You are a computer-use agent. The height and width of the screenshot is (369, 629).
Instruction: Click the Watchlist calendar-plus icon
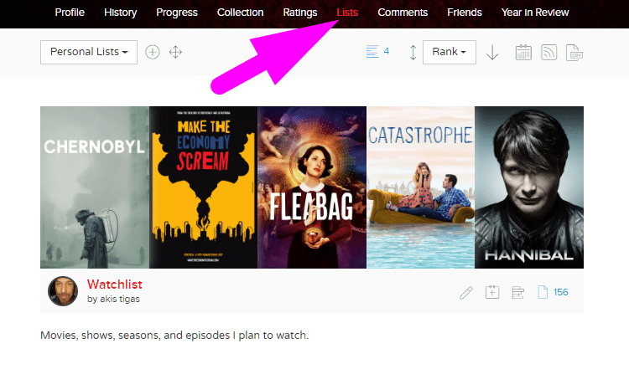492,292
